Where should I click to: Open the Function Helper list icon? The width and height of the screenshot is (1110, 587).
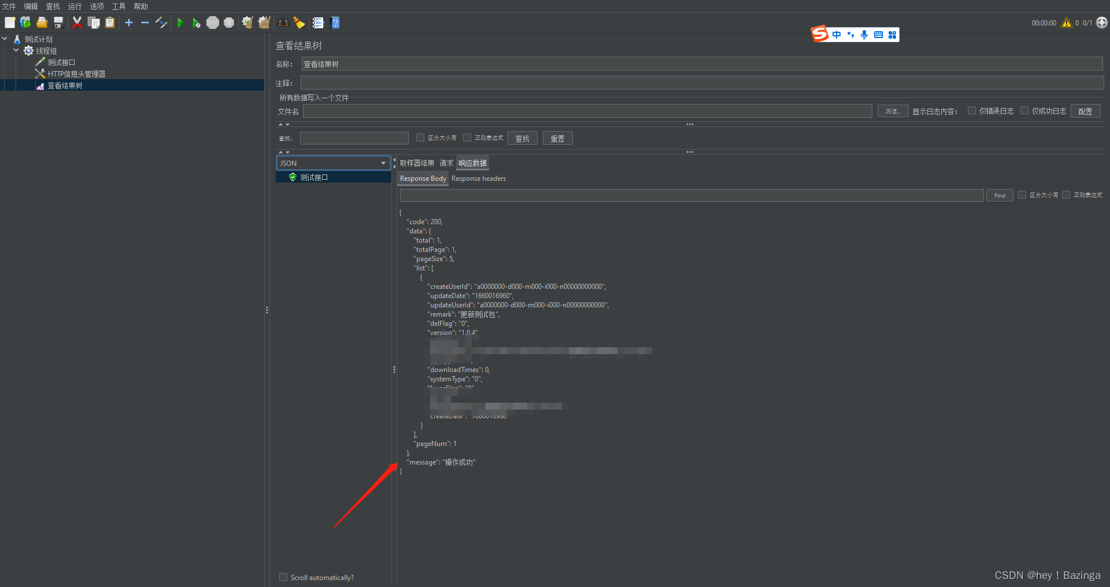pyautogui.click(x=318, y=23)
